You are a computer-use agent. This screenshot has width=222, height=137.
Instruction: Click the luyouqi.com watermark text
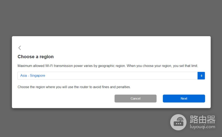[x=202, y=127]
